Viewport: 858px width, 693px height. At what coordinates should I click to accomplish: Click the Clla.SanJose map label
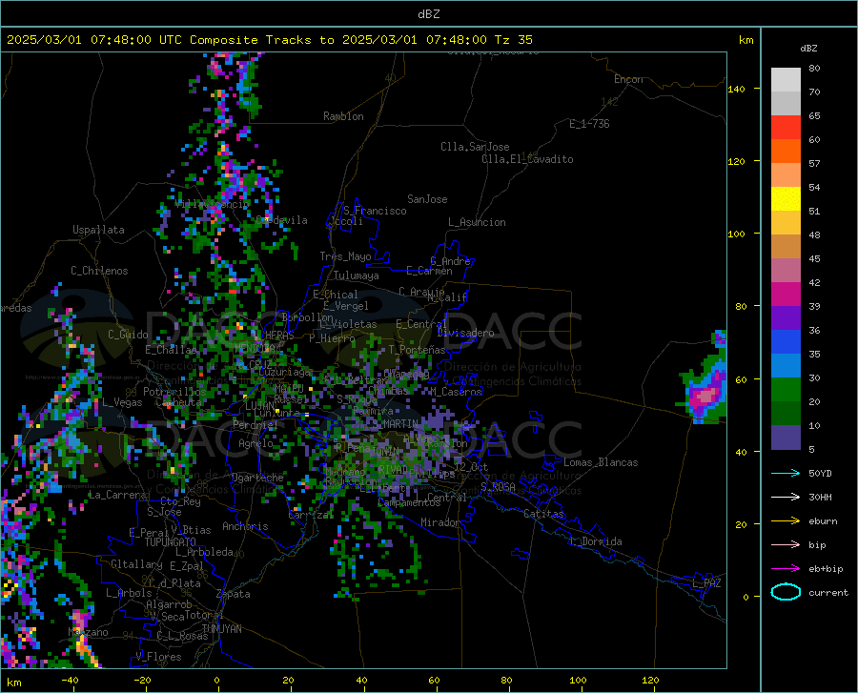point(475,147)
